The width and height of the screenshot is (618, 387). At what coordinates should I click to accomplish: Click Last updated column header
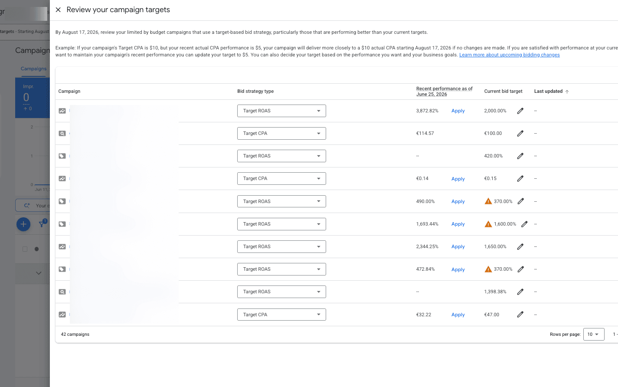548,91
